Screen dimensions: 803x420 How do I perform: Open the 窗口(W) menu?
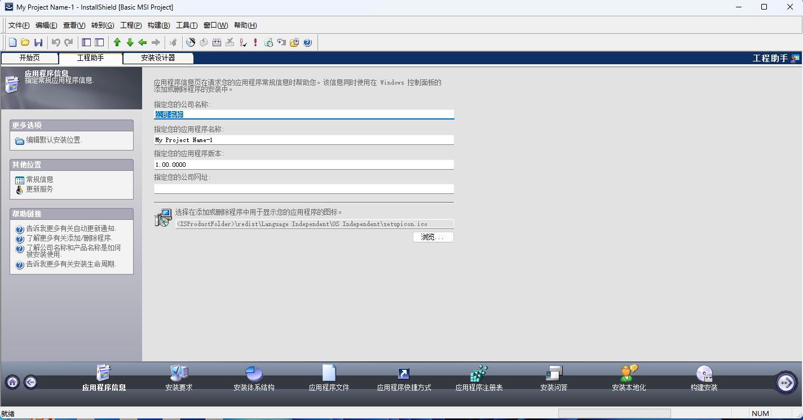coord(215,25)
